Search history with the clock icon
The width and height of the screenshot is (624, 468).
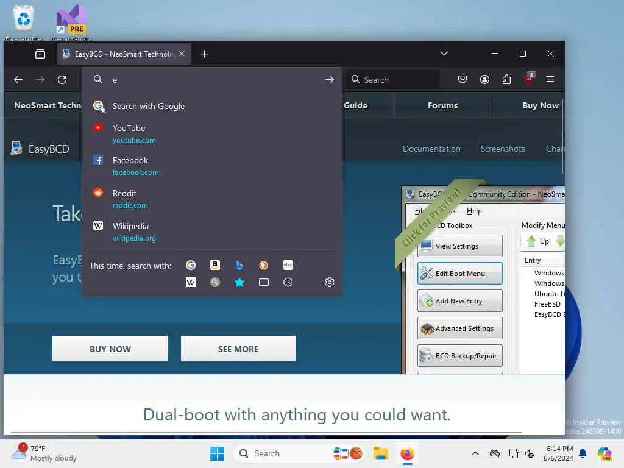tap(288, 282)
